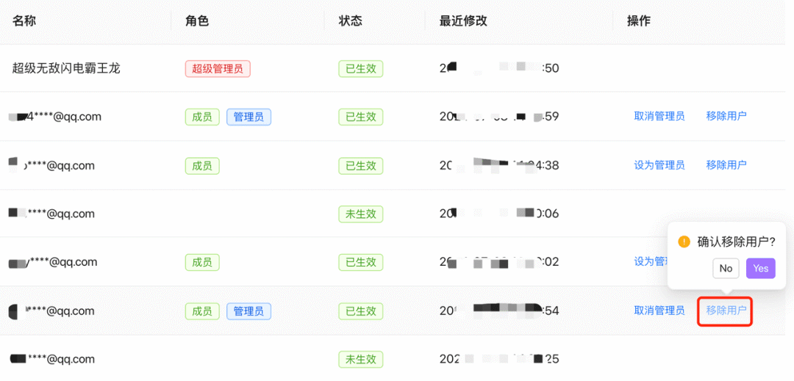794x381 pixels.
Task: Select the user name 超级无敌闪电霸王龙
Action: pyautogui.click(x=66, y=68)
